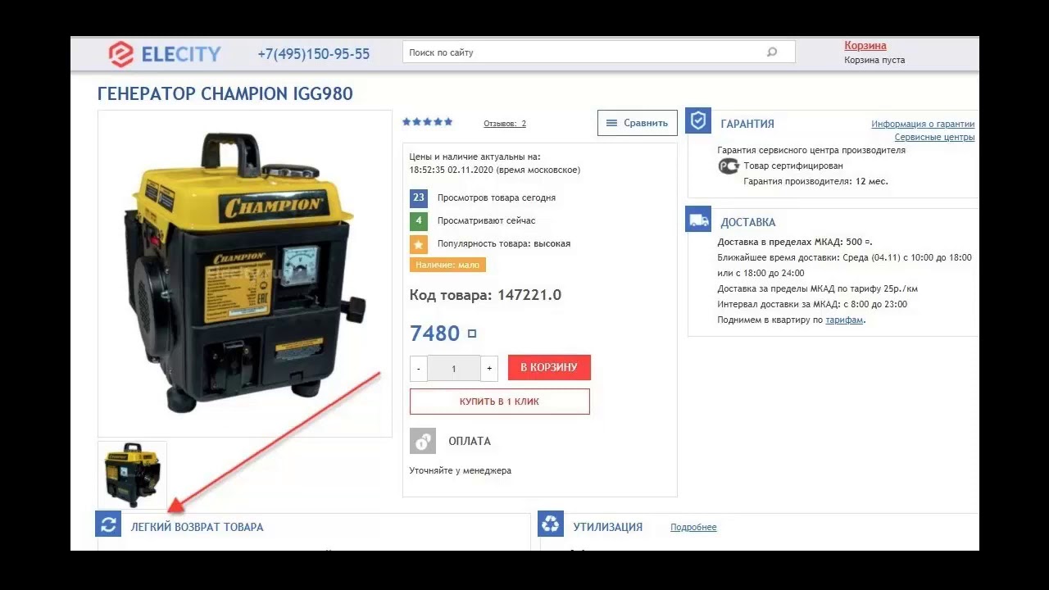
Task: Click the phone number +7(495)150-95-55
Action: (x=314, y=54)
